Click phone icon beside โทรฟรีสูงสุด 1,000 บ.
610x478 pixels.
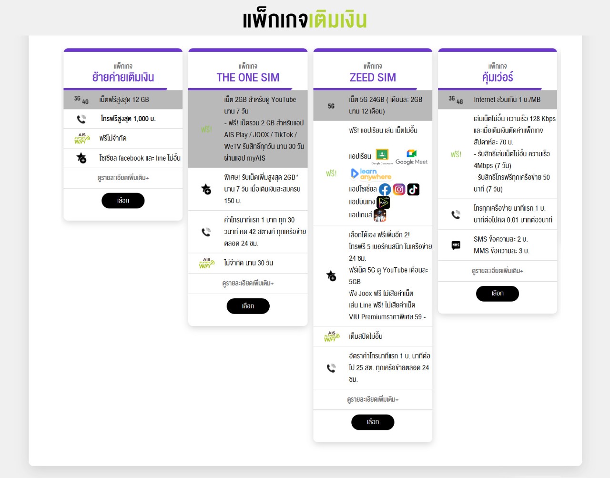point(81,119)
